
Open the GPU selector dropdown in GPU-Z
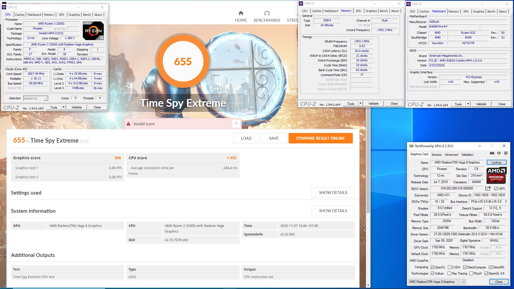(437, 282)
